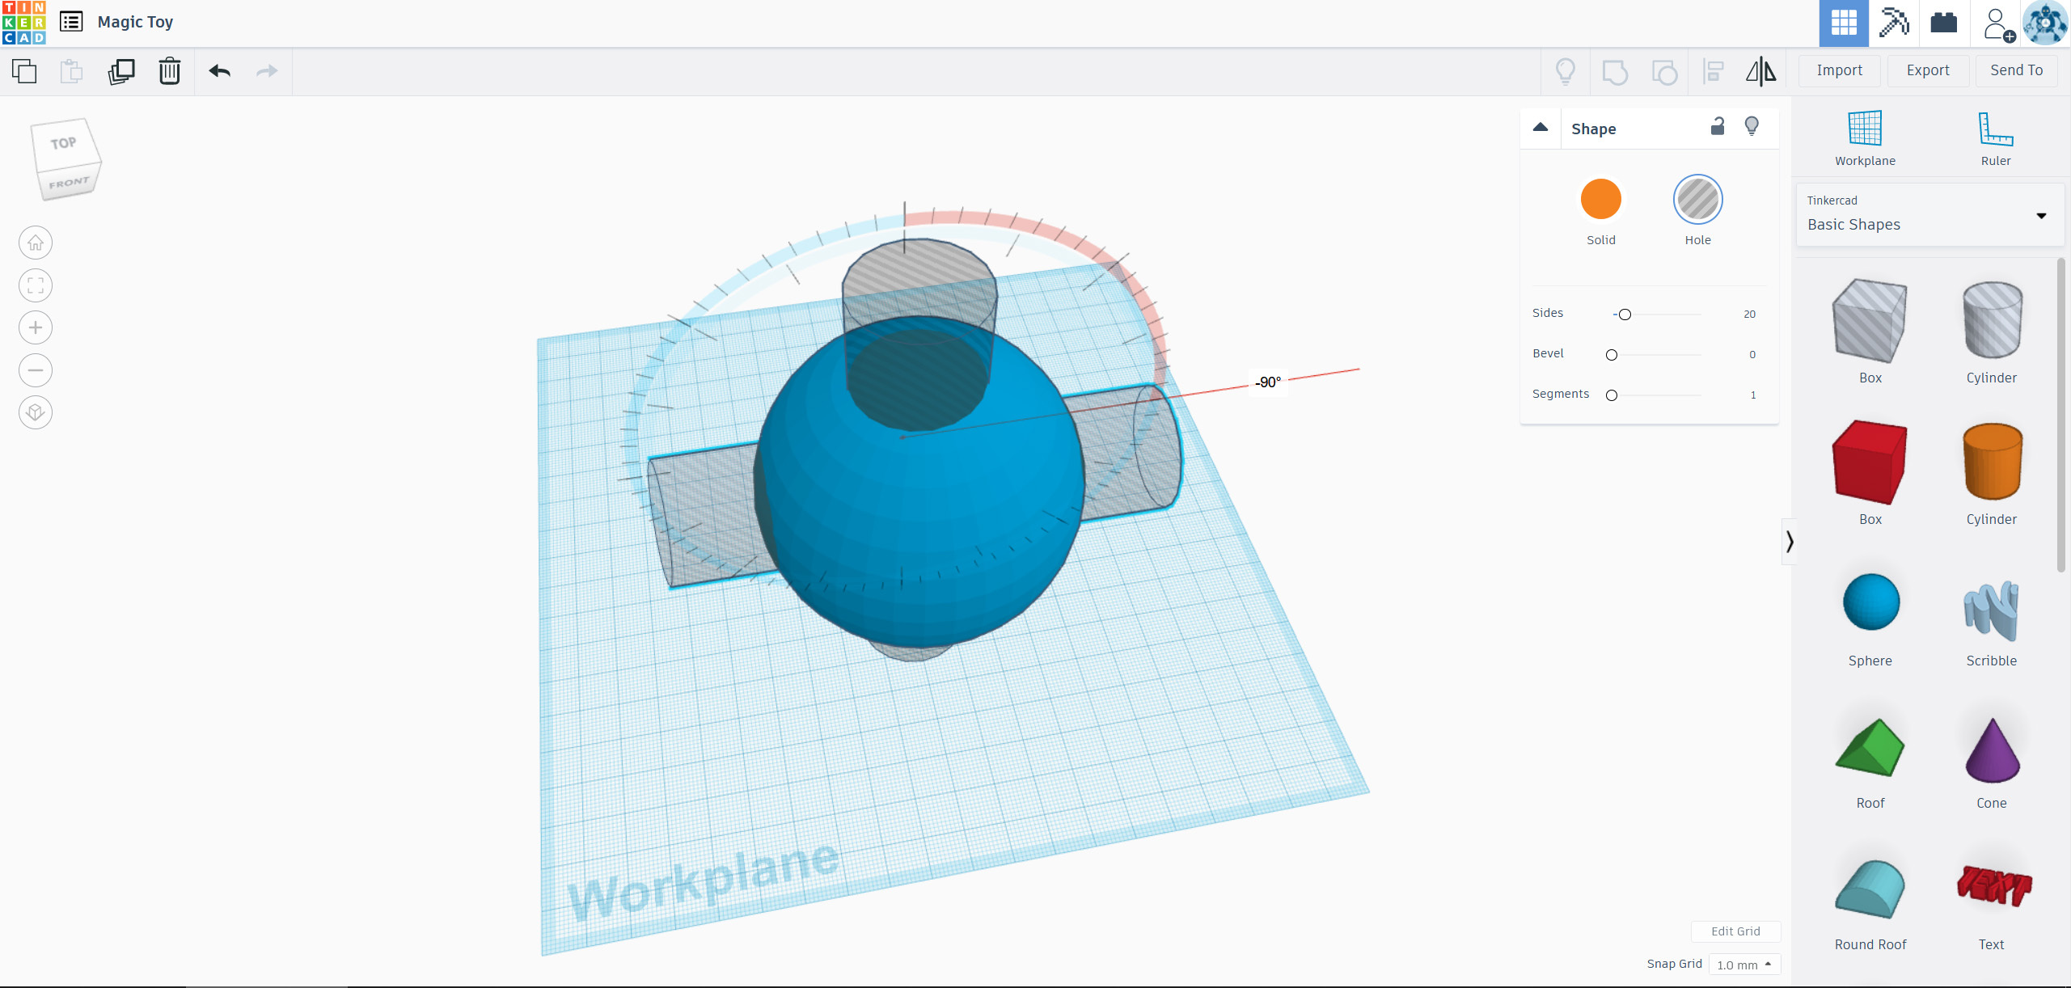Screen dimensions: 2071x988
Task: Open the Blocks pickaxe mode icon
Action: point(1894,23)
